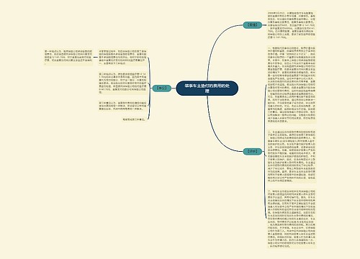Select the case facts note beginning 2009年
Image resolution: width=360 pixels, height=259 pixels.
(x=292, y=25)
